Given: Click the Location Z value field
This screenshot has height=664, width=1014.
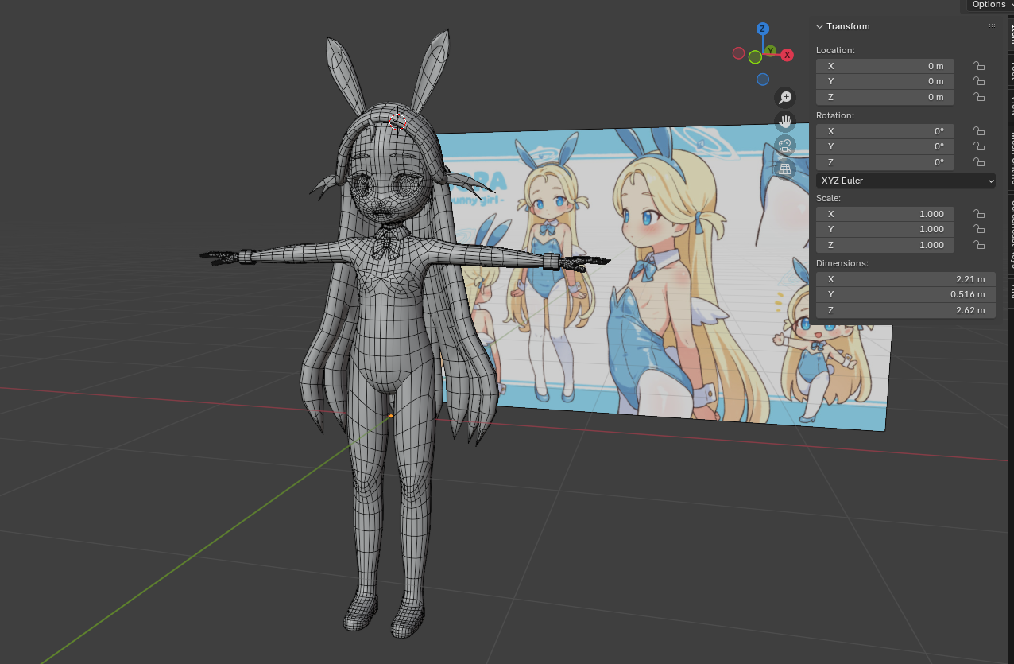Looking at the screenshot, I should [885, 97].
